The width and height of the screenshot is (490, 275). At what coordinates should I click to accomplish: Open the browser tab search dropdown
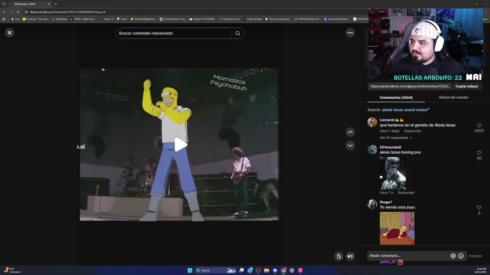pos(3,4)
